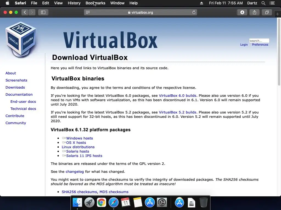Click the virtualbox.org address bar

click(x=140, y=12)
